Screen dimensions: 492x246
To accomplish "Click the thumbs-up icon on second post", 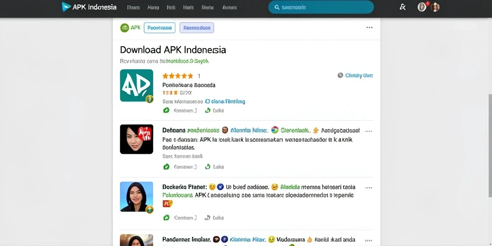I will [208, 167].
